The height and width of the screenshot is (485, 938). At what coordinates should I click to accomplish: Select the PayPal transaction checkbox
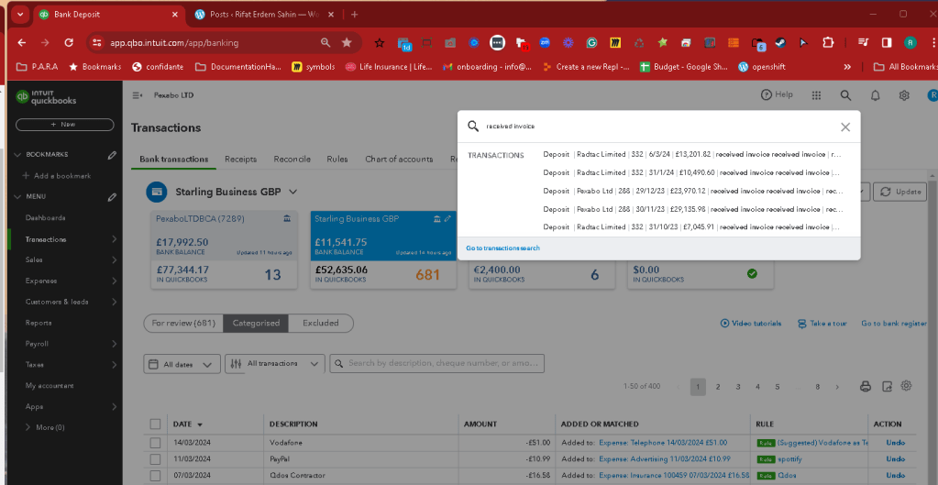click(x=156, y=459)
